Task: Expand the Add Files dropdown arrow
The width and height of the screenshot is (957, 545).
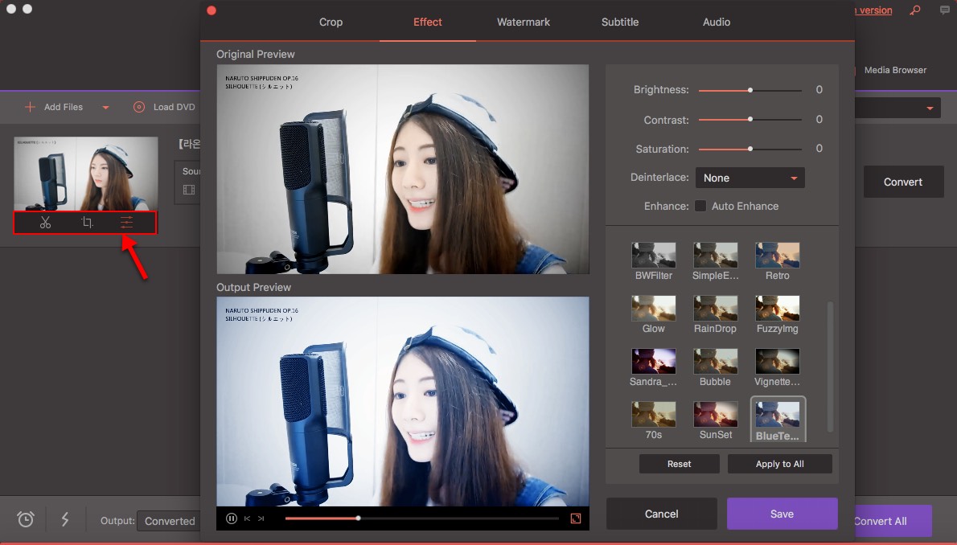Action: pyautogui.click(x=105, y=108)
